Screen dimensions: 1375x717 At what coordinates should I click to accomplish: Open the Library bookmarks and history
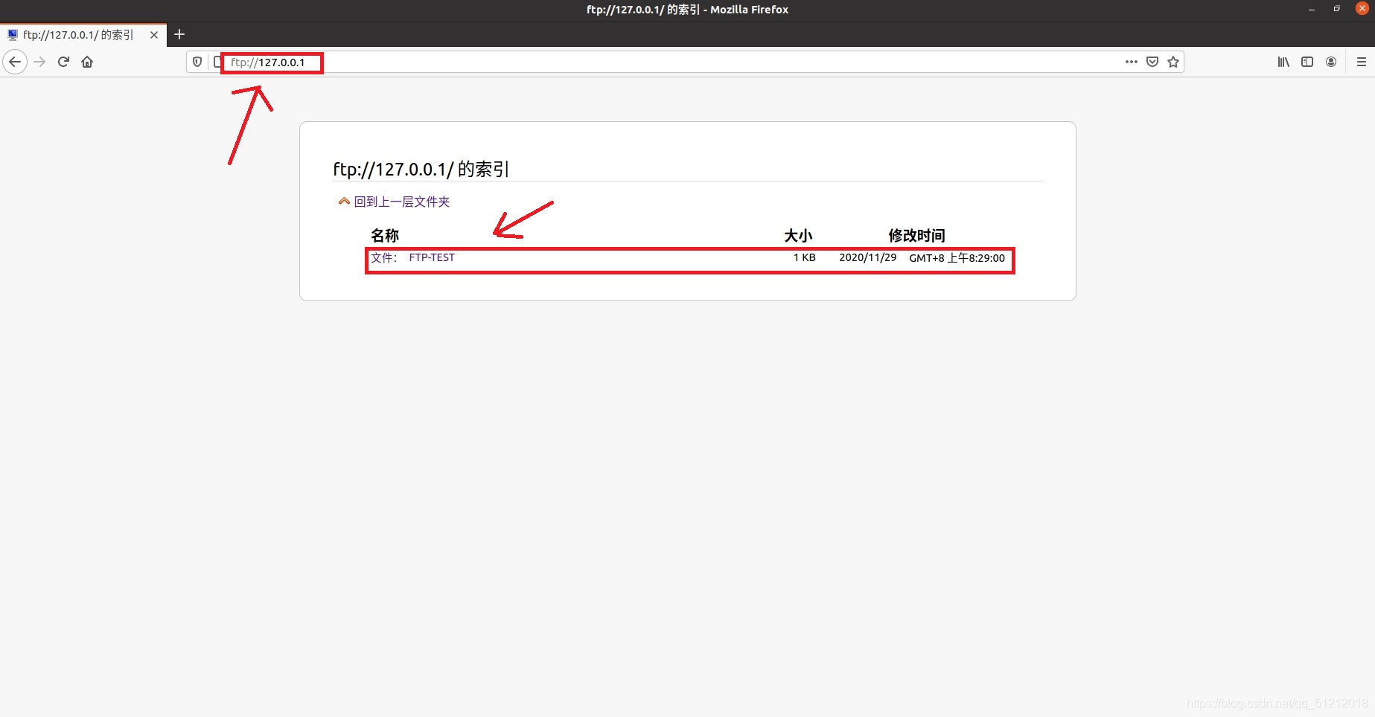coord(1283,62)
